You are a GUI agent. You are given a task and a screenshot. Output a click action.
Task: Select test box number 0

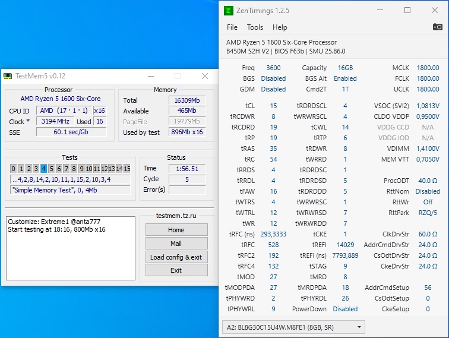(x=13, y=169)
